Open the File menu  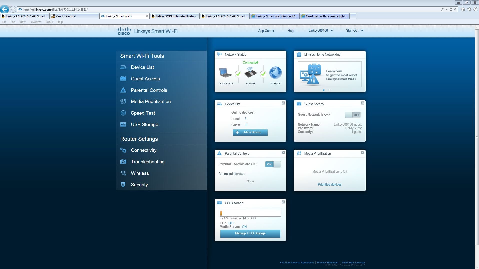pyautogui.click(x=4, y=22)
